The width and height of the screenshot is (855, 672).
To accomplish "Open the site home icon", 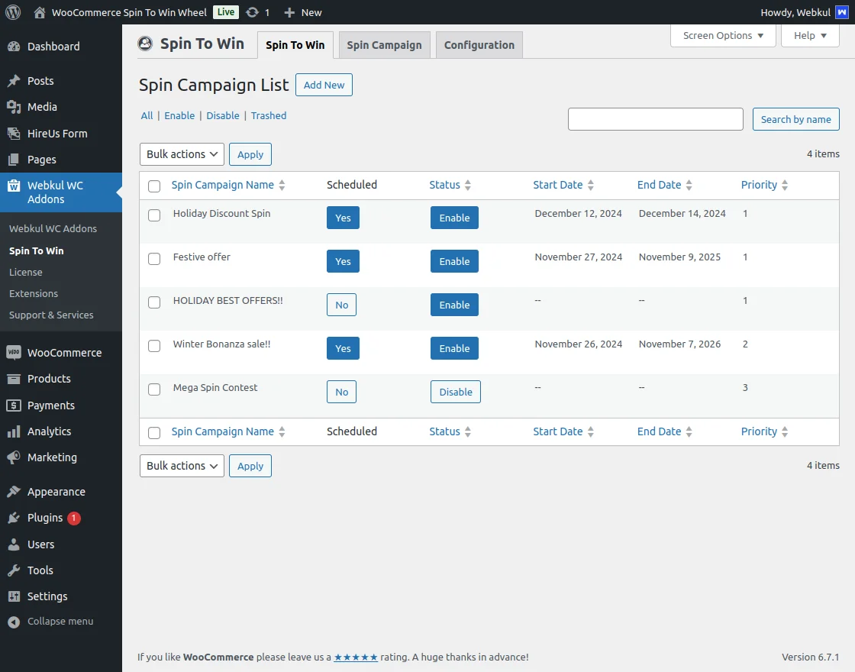I will point(40,12).
